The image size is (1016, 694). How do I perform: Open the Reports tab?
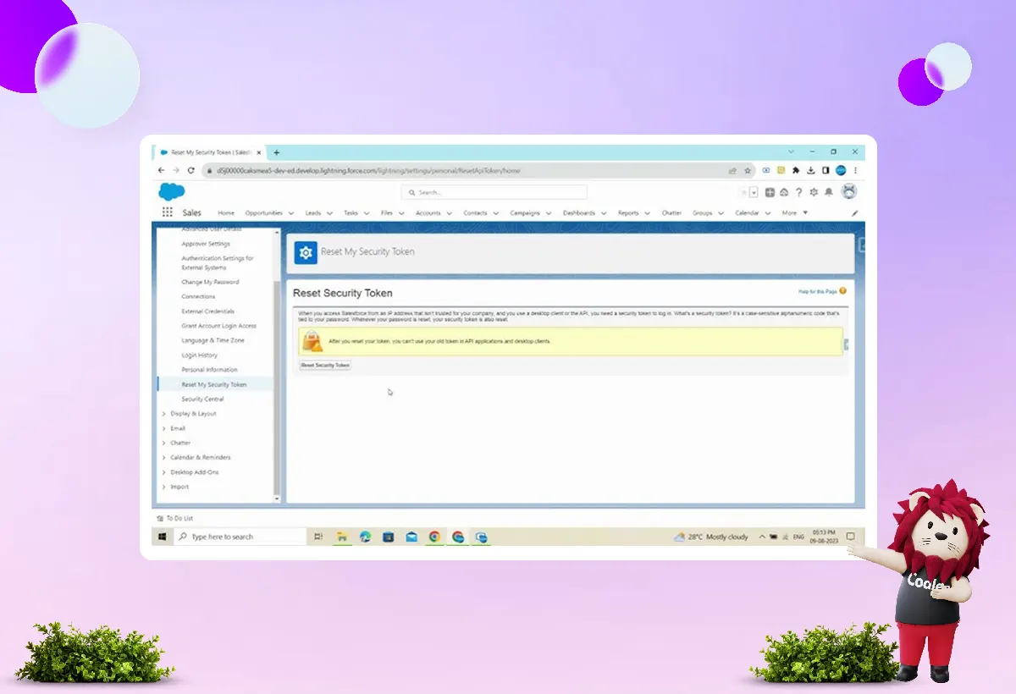(628, 213)
